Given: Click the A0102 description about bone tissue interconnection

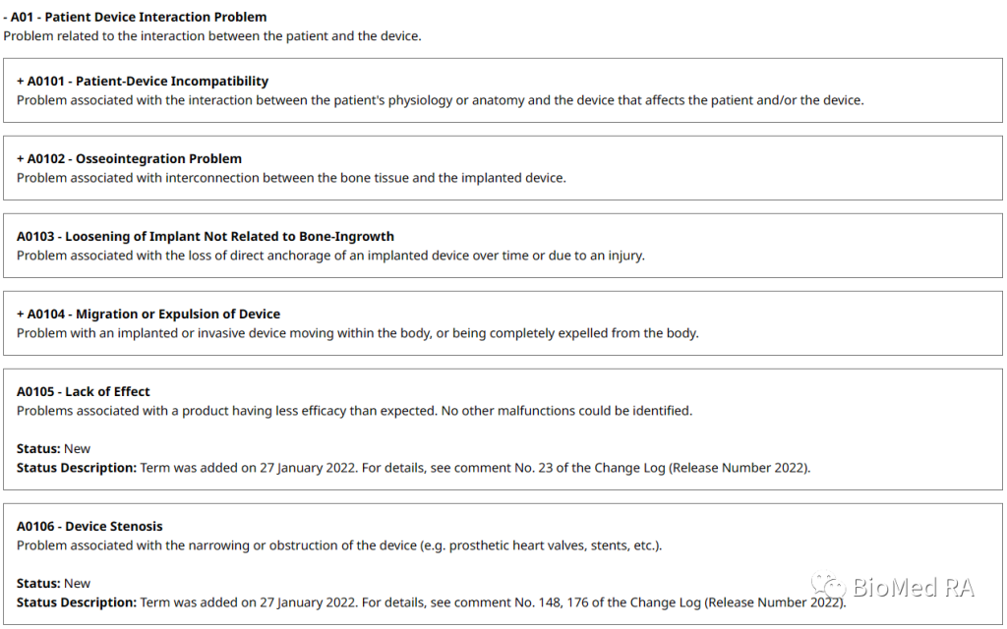Looking at the screenshot, I should [291, 178].
